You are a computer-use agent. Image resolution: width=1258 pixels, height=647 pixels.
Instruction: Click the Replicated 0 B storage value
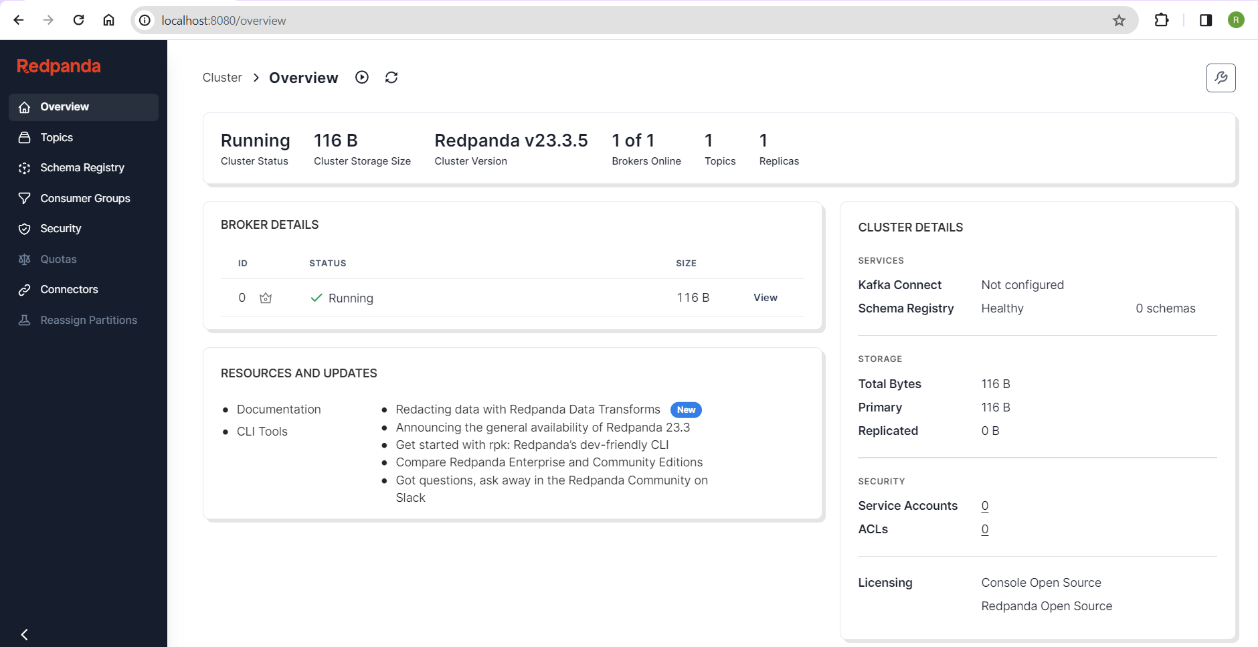(x=990, y=431)
